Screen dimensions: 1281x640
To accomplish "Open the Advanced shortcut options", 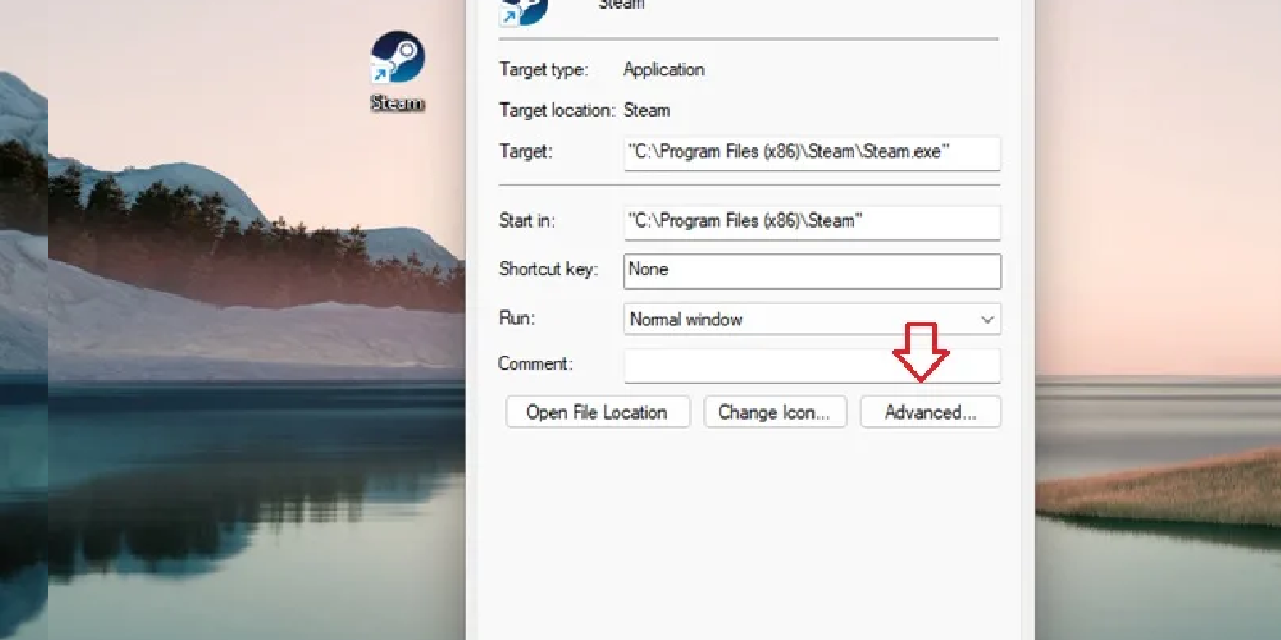I will [x=930, y=412].
